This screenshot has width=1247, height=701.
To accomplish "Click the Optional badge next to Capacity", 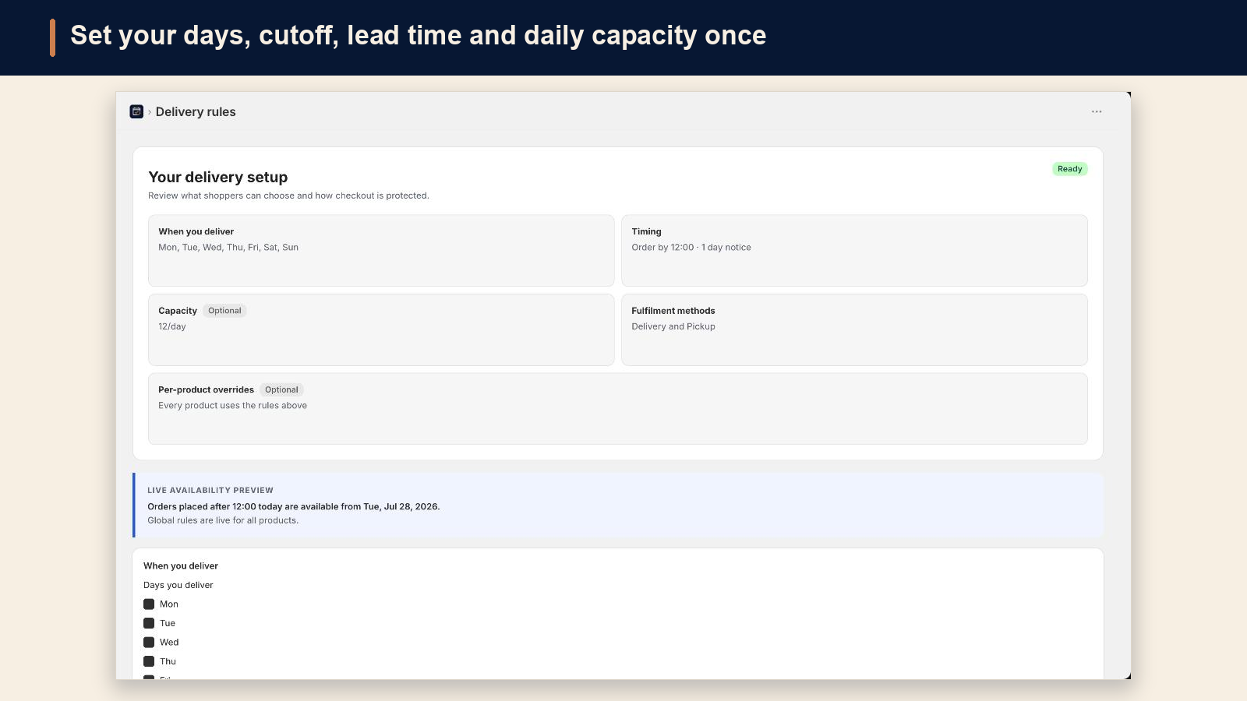I will click(x=224, y=311).
